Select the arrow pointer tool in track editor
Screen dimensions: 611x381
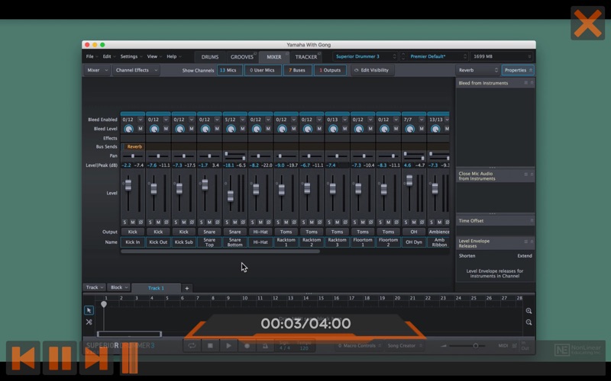tap(89, 310)
